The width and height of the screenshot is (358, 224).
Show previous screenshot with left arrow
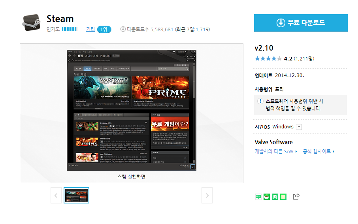[56, 196]
